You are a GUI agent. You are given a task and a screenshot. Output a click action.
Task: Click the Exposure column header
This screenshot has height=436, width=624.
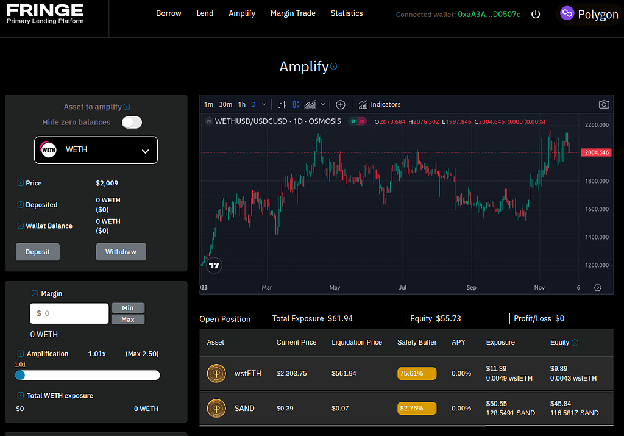500,343
